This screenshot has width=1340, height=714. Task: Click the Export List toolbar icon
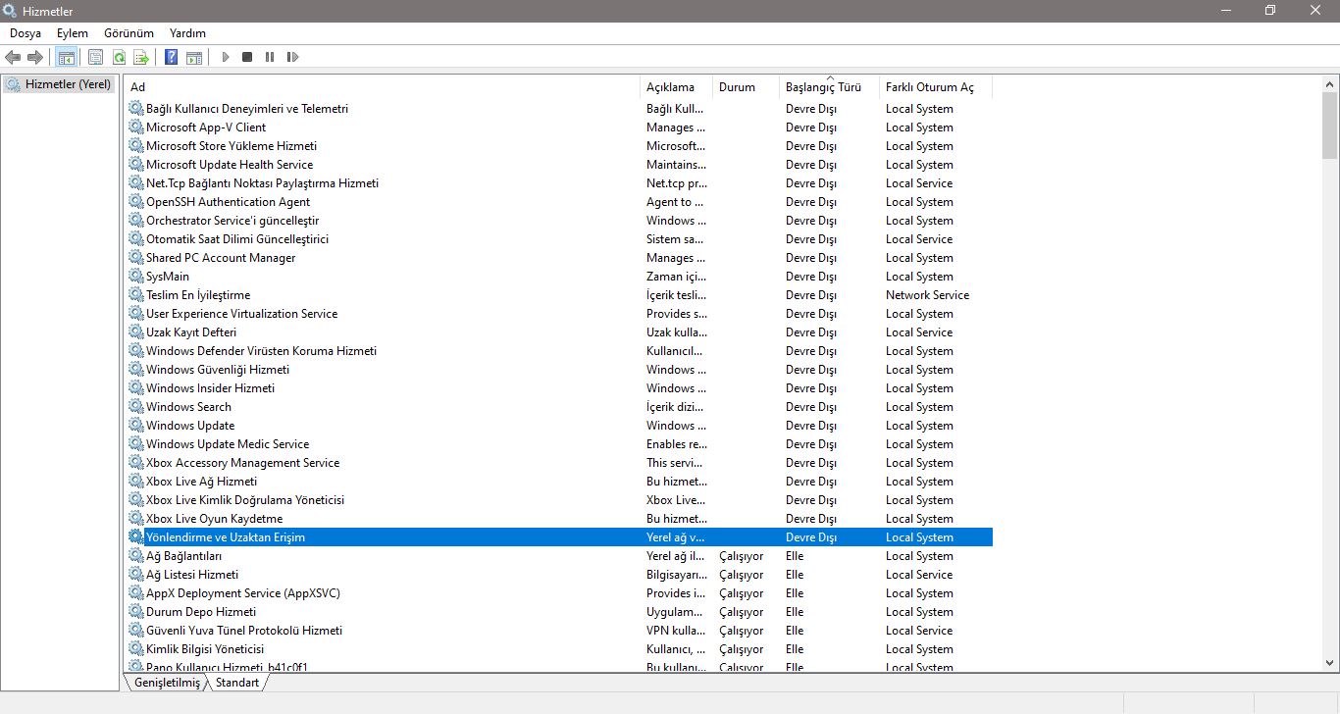pyautogui.click(x=141, y=57)
